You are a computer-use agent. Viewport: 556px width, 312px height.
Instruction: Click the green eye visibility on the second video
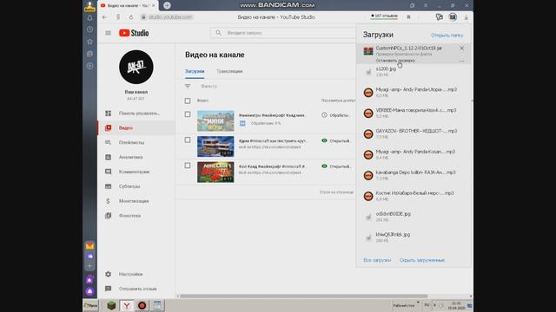point(324,140)
